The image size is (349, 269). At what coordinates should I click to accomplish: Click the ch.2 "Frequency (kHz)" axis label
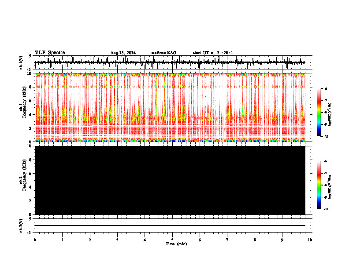[x=24, y=175]
